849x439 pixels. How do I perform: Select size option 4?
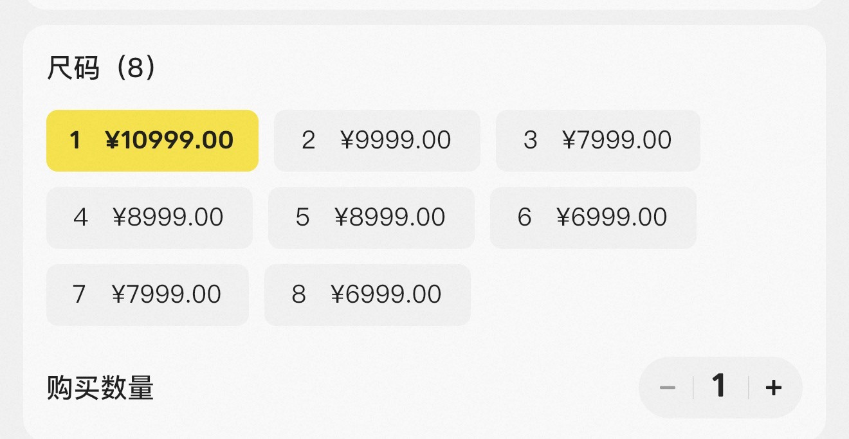[149, 217]
